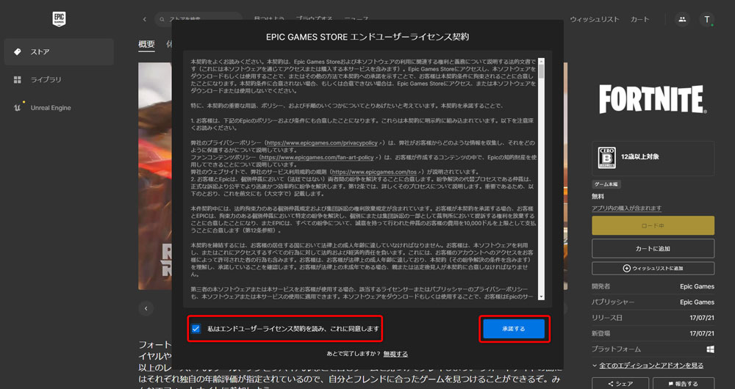Viewport: 735px width, 389px height.
Task: Click the シェア button
Action: coord(620,383)
